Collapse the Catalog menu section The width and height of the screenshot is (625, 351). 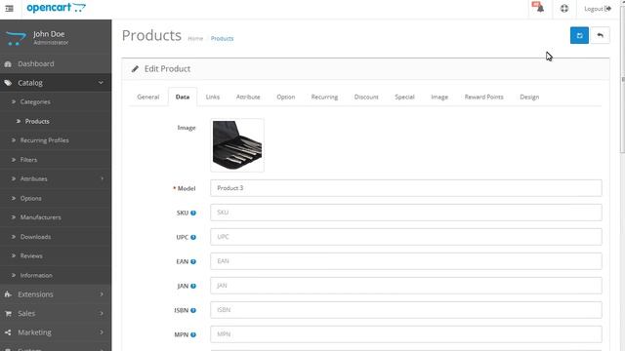coord(56,83)
